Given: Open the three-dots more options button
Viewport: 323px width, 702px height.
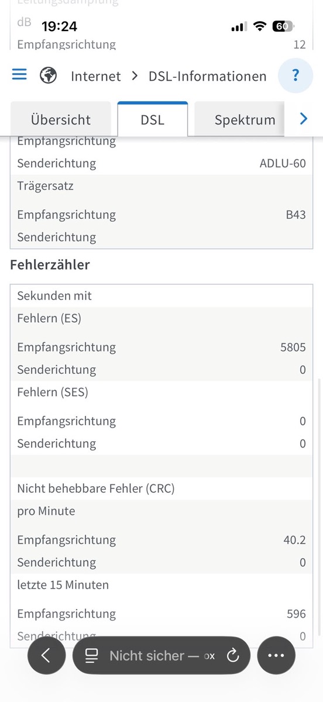Looking at the screenshot, I should point(276,656).
